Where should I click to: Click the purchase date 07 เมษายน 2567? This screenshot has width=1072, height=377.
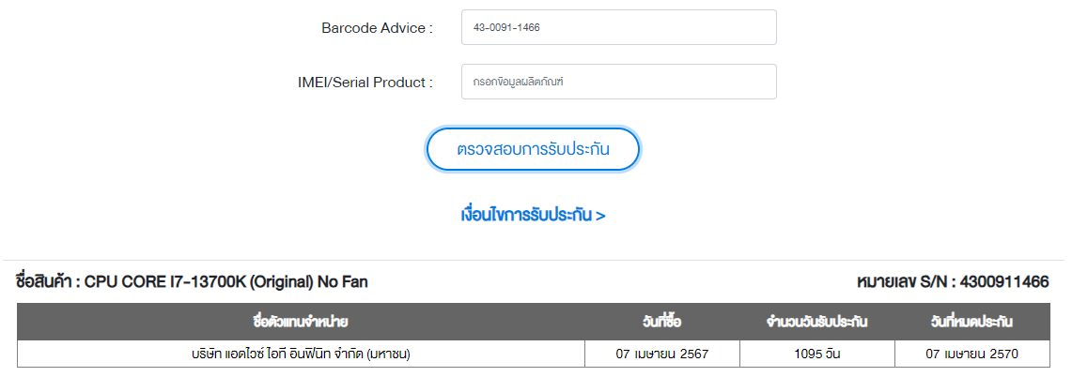click(661, 354)
